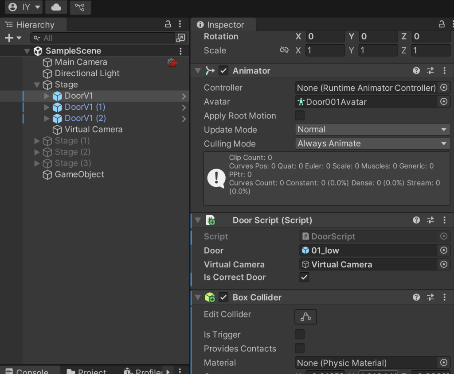The image size is (454, 374).
Task: Open Box Collider options menu
Action: [444, 297]
